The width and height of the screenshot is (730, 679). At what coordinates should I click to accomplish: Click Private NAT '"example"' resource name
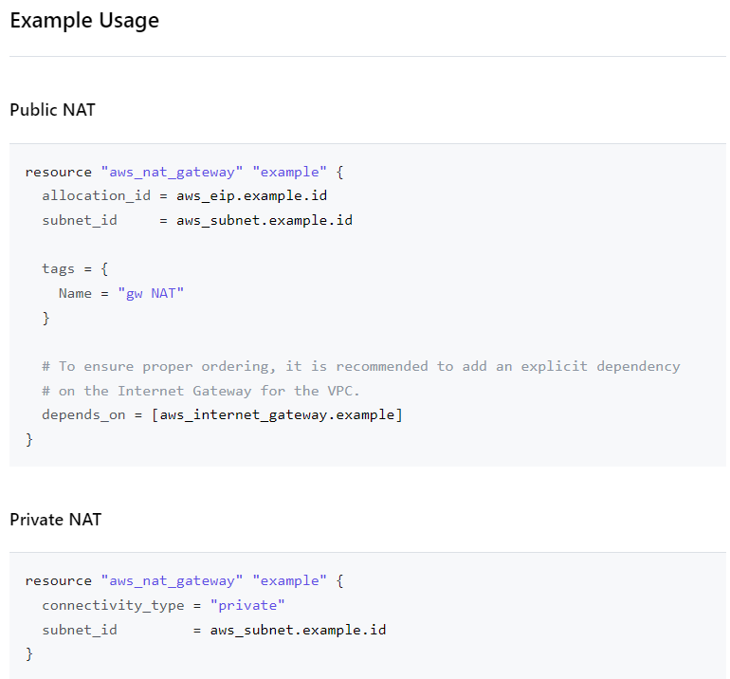(289, 581)
